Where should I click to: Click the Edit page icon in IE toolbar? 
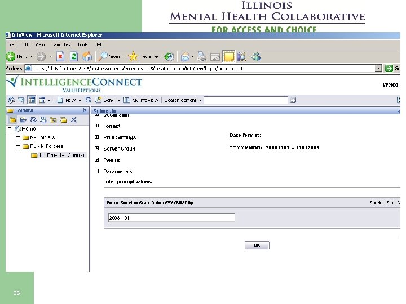tap(215, 56)
